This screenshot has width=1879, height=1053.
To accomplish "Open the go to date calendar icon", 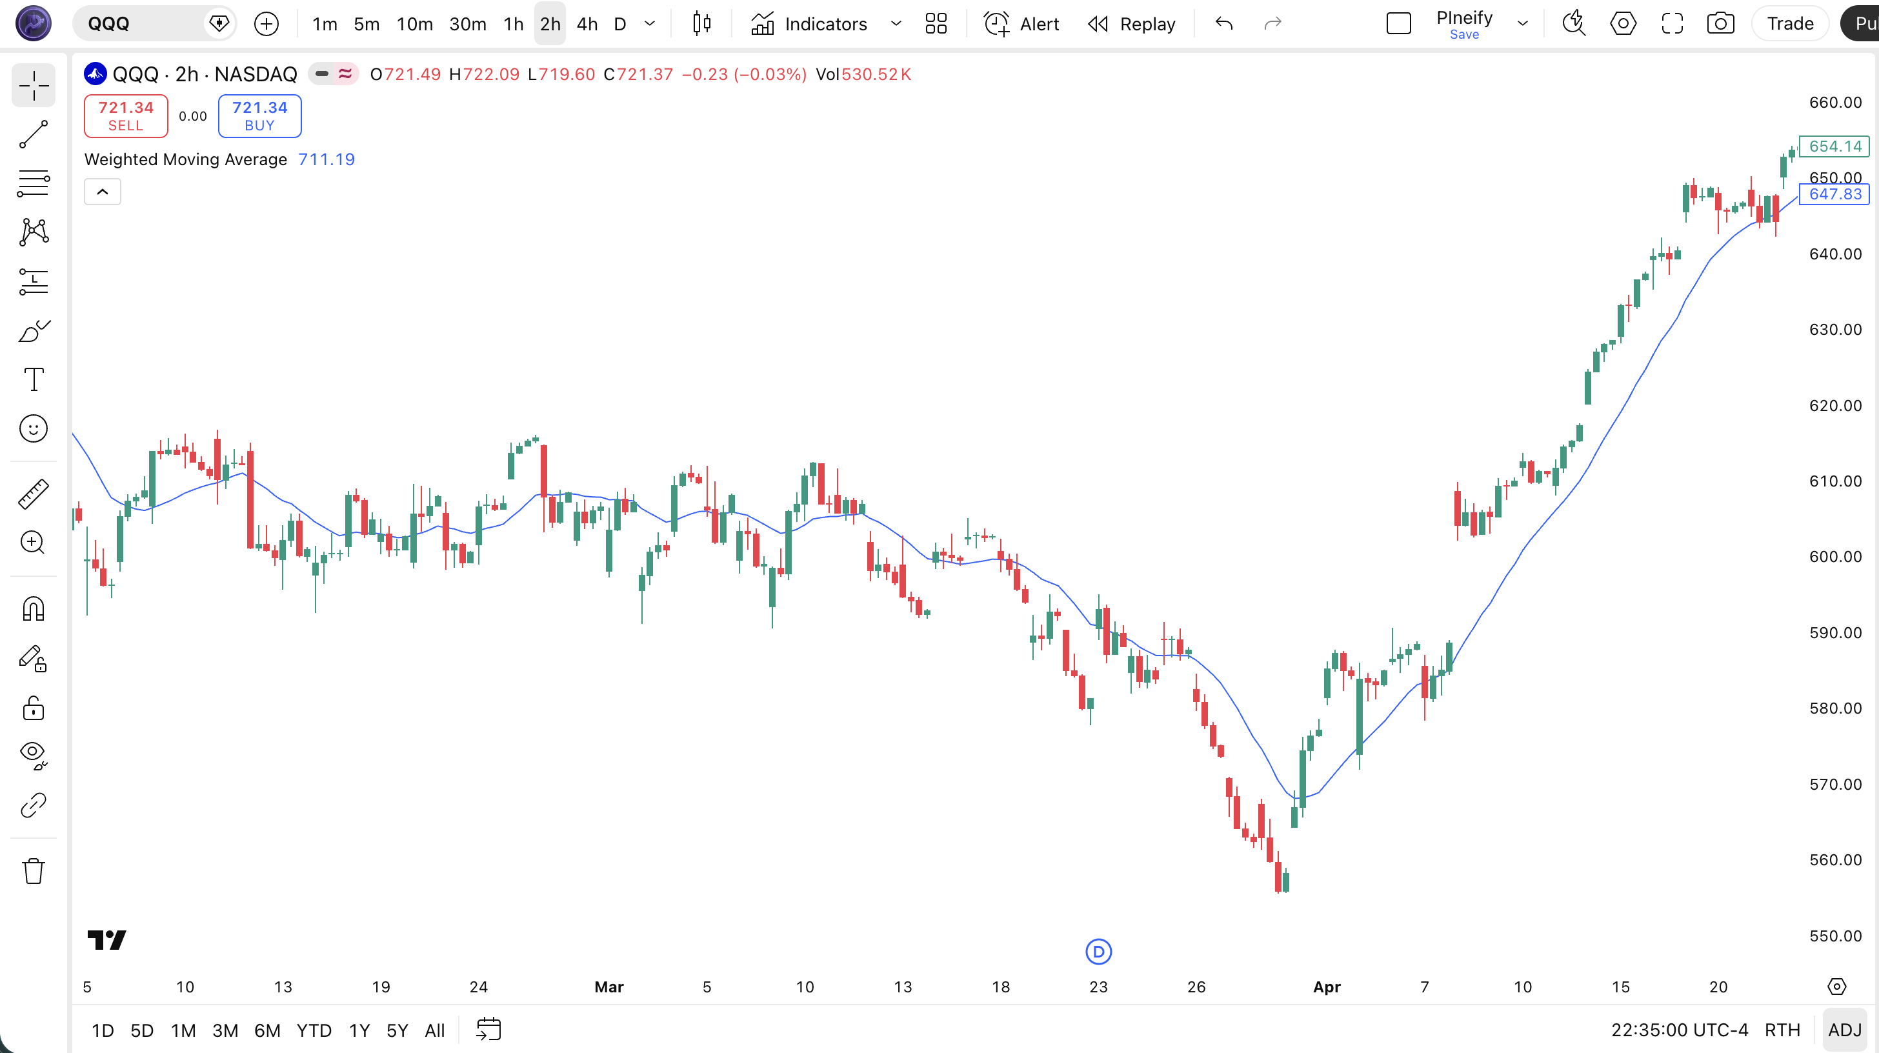I will (488, 1030).
